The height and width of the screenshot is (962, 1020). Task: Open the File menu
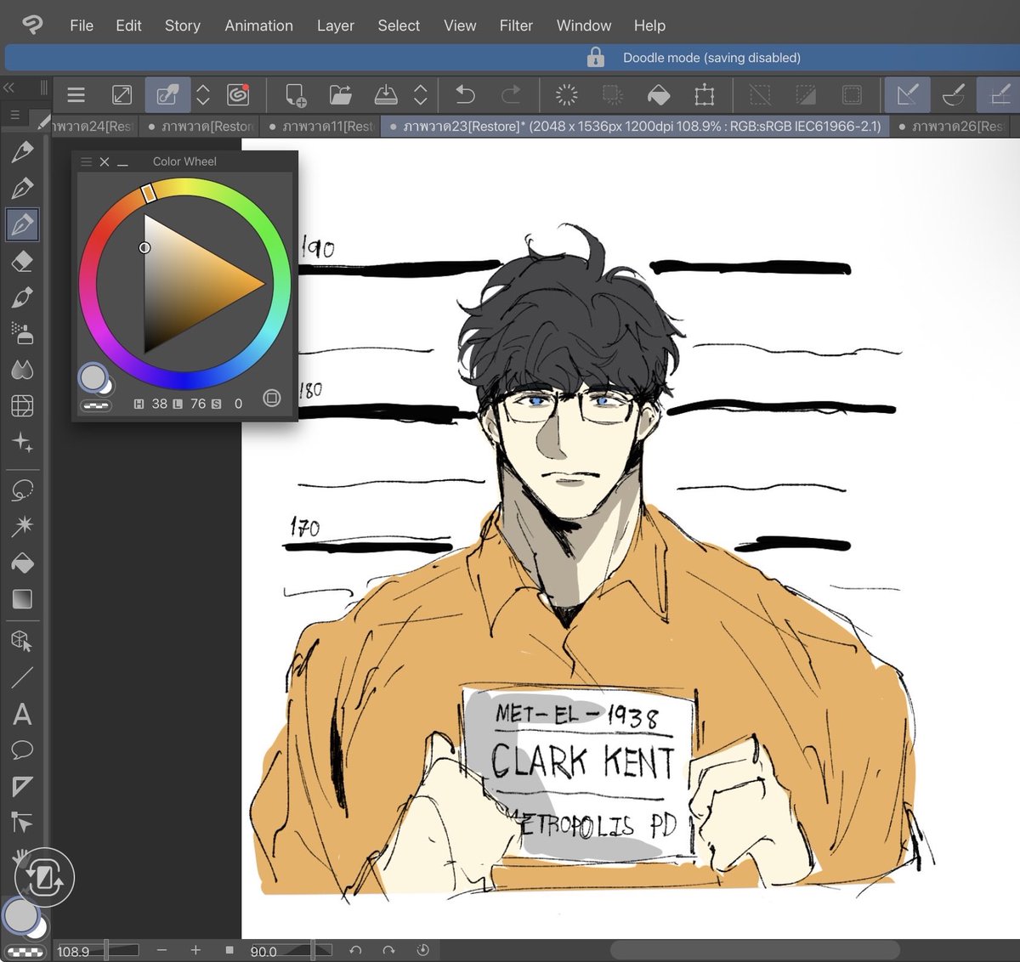pos(82,25)
